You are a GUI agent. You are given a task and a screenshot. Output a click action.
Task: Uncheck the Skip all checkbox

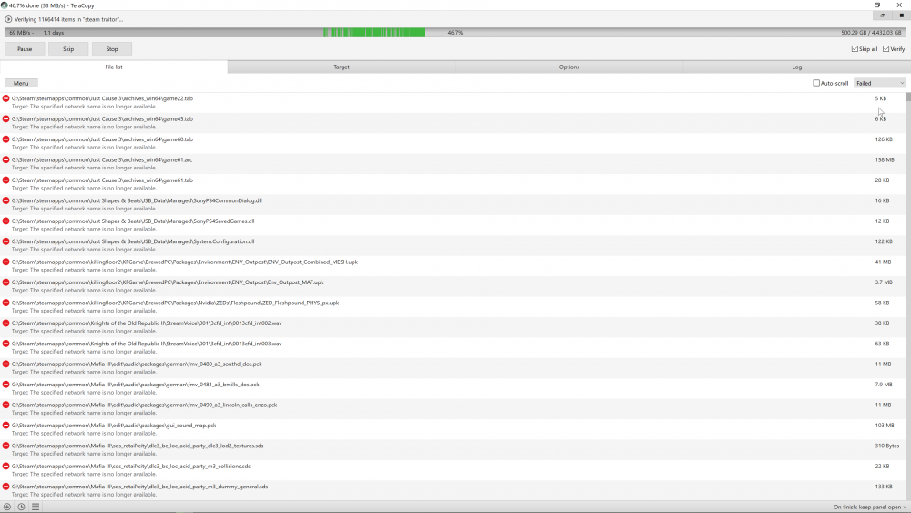pos(855,49)
